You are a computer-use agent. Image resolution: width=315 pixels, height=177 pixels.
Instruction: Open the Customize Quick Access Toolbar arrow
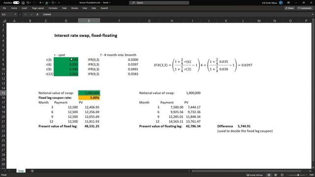(x=59, y=3)
